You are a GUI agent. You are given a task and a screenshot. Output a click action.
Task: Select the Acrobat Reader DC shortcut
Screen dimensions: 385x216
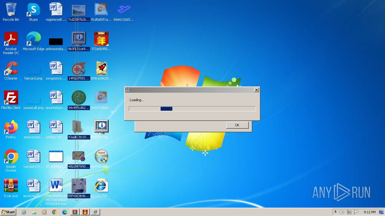pos(11,43)
